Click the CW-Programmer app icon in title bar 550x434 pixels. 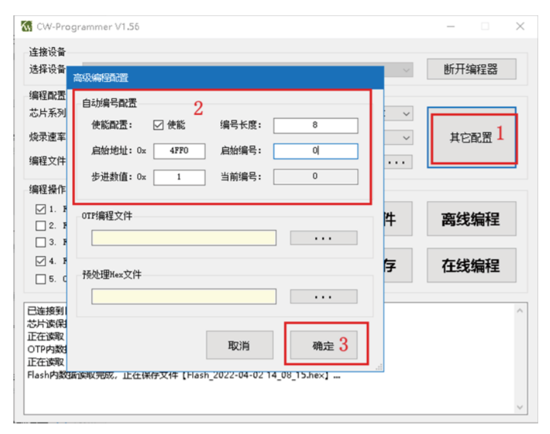(27, 26)
